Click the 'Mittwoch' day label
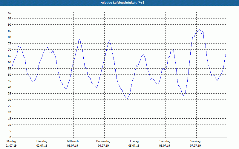 click(x=73, y=141)
